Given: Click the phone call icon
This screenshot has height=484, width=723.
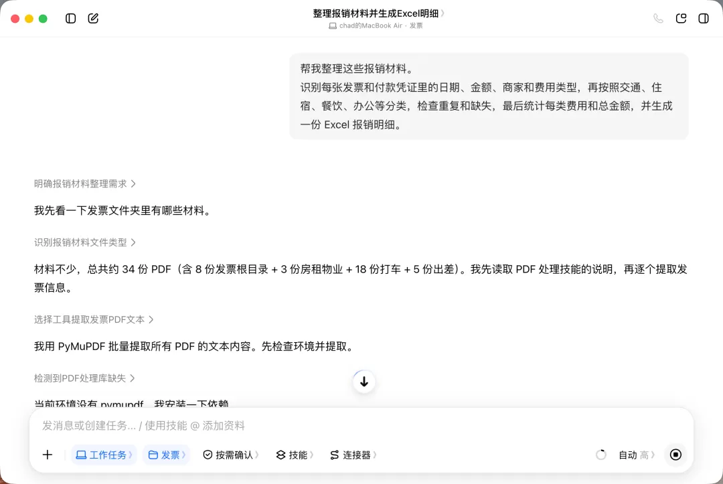Looking at the screenshot, I should click(658, 19).
